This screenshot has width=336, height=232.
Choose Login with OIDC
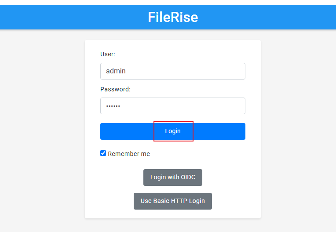point(172,178)
